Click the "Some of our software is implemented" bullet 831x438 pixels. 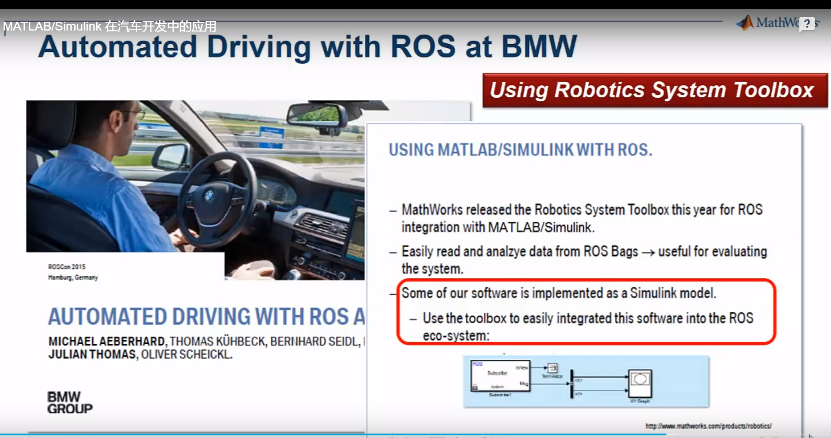pos(559,293)
